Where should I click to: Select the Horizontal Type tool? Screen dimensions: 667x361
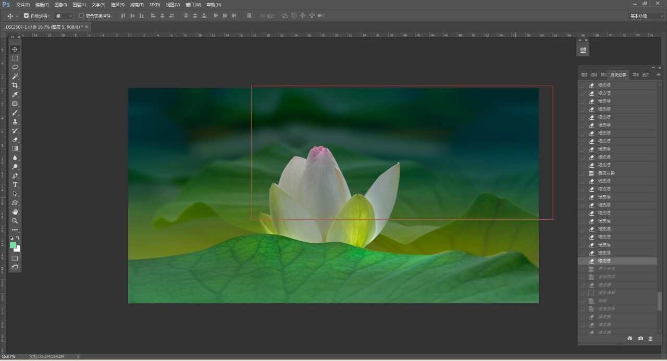(x=15, y=185)
